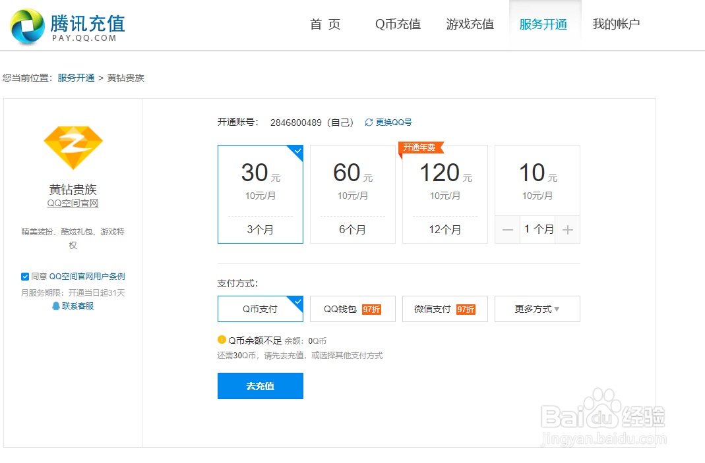Viewport: 705px width, 463px height.
Task: Click the orange warning icon near Q币余额不足
Action: coord(222,339)
